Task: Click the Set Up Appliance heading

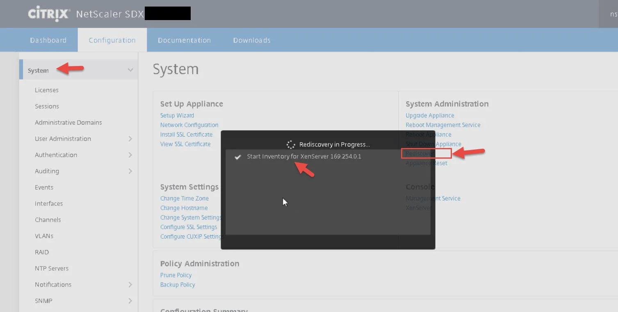Action: (192, 104)
